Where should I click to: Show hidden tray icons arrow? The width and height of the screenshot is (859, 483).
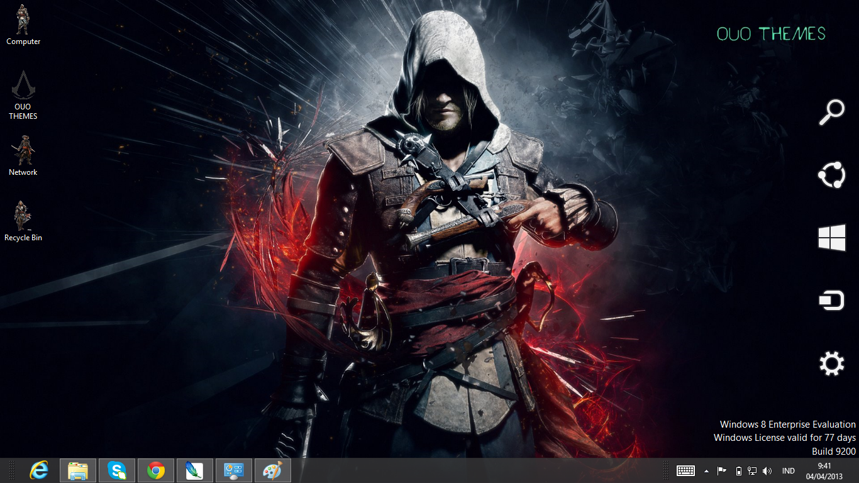[x=706, y=471]
